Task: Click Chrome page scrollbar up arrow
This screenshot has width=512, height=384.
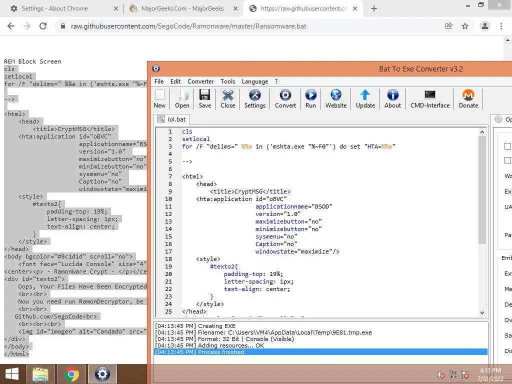Action: (507, 40)
